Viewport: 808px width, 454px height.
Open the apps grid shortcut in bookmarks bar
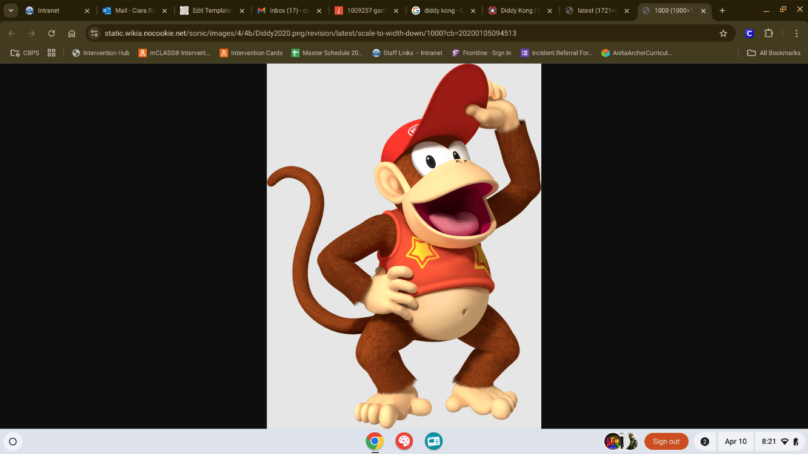(x=52, y=53)
